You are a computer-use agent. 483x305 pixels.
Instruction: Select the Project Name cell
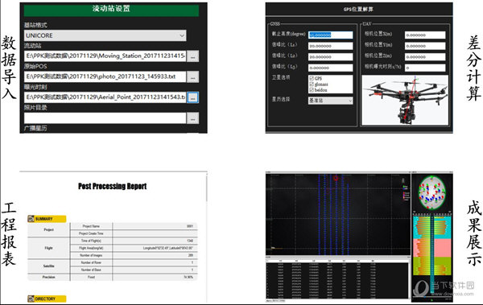coord(91,226)
